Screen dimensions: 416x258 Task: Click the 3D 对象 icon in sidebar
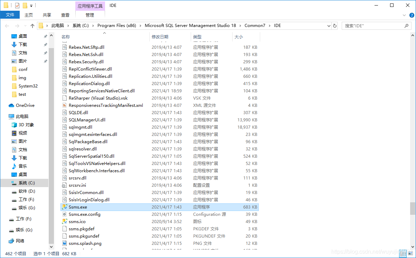[x=14, y=125]
